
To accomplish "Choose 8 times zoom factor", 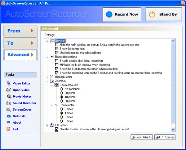I will (61, 121).
